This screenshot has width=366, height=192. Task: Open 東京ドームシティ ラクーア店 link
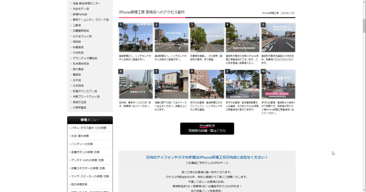coord(90,20)
